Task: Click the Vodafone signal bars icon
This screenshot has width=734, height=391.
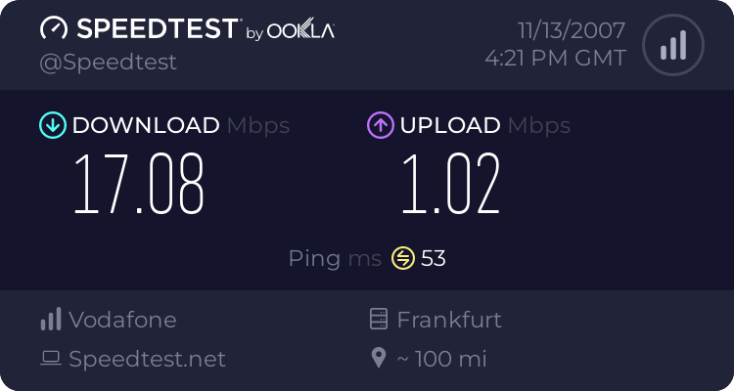Action: pyautogui.click(x=50, y=320)
